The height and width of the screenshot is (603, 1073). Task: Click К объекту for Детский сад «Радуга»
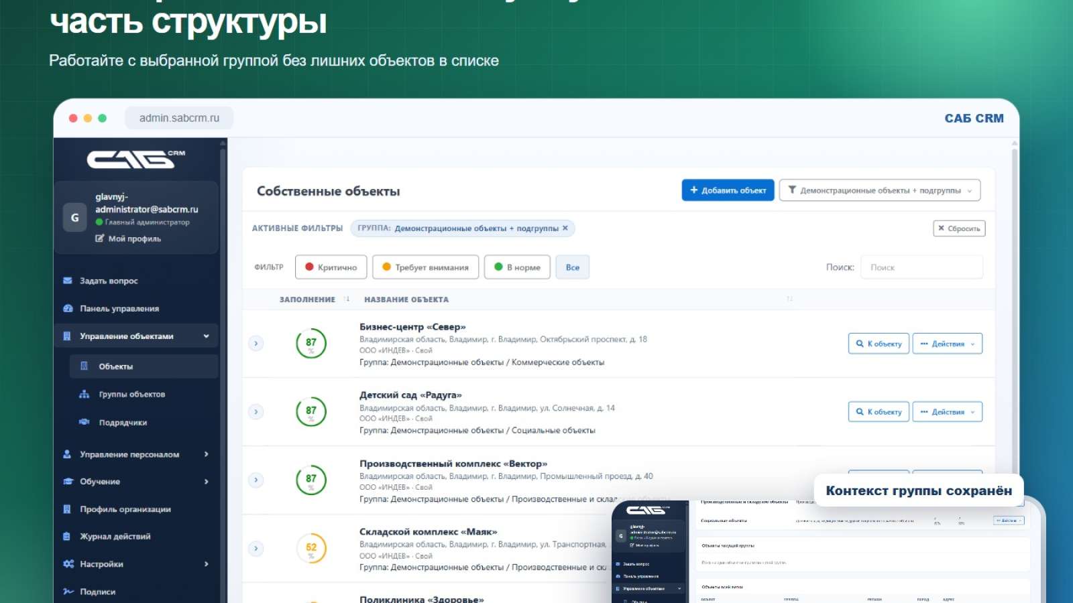point(879,411)
